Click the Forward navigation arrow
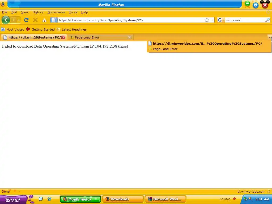Image resolution: width=272 pixels, height=204 pixels. [x=14, y=20]
